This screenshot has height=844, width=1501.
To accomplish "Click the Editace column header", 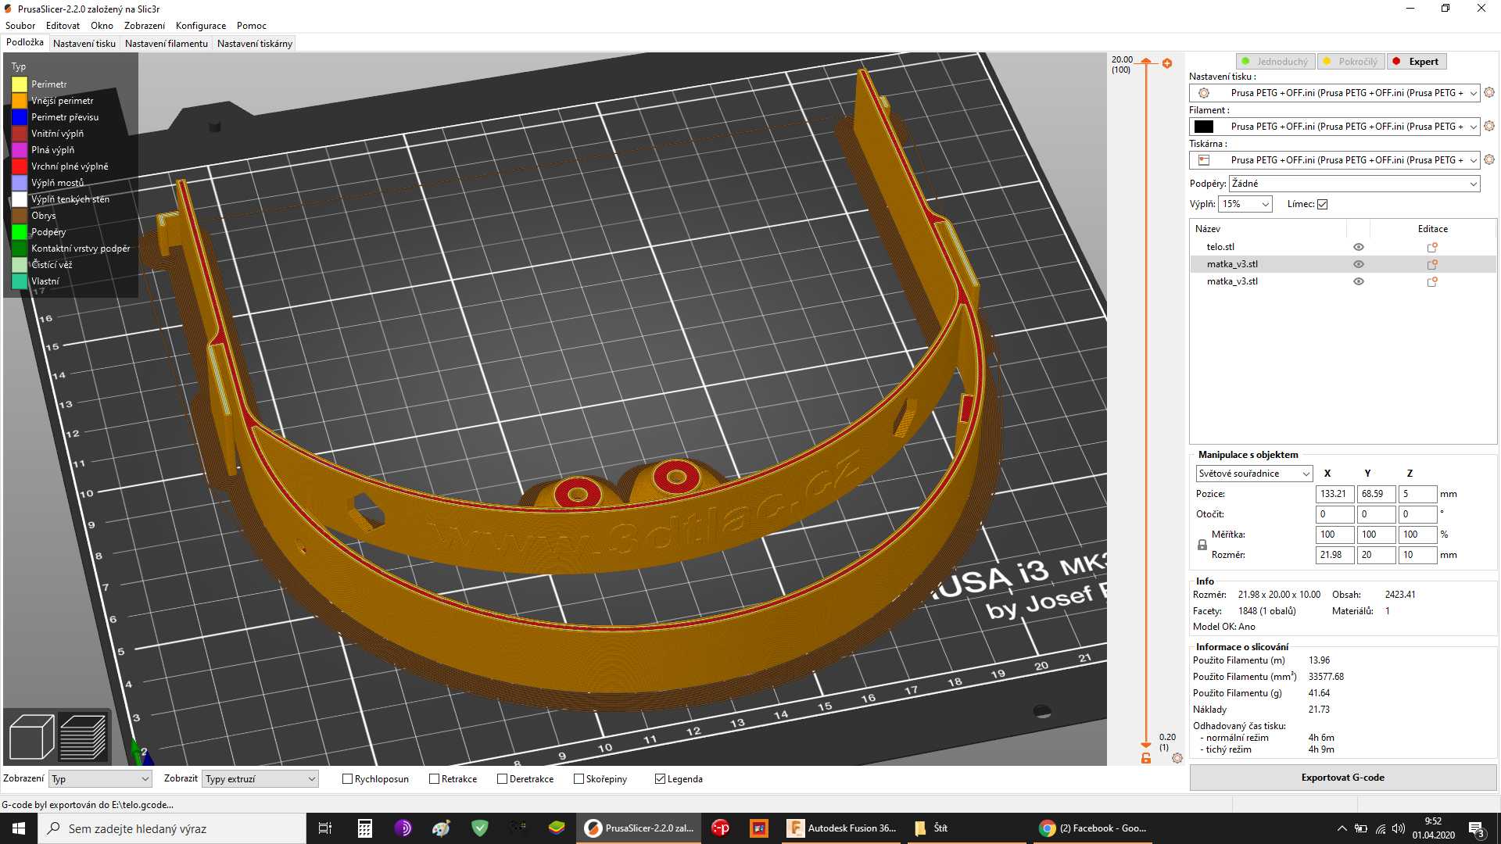I will click(x=1433, y=229).
